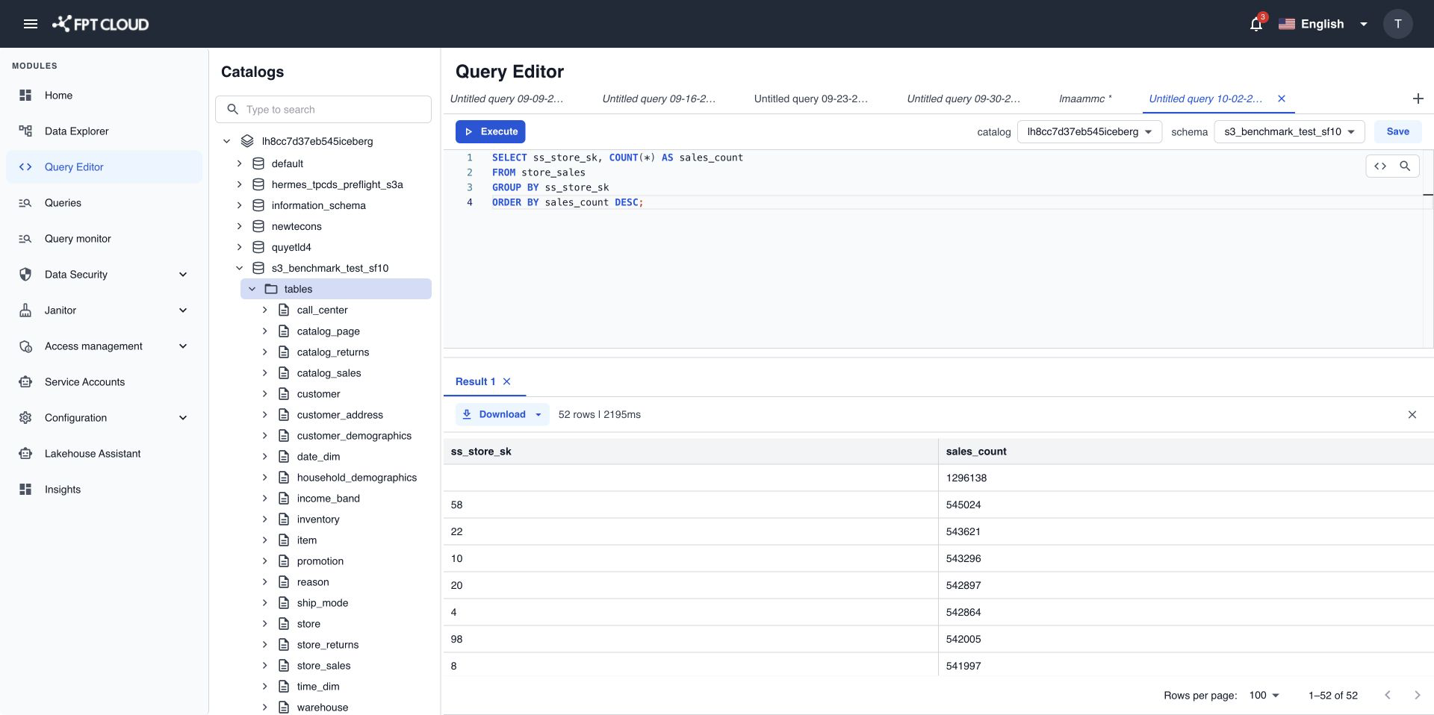
Task: Switch to the lmaammc tab
Action: pyautogui.click(x=1084, y=99)
